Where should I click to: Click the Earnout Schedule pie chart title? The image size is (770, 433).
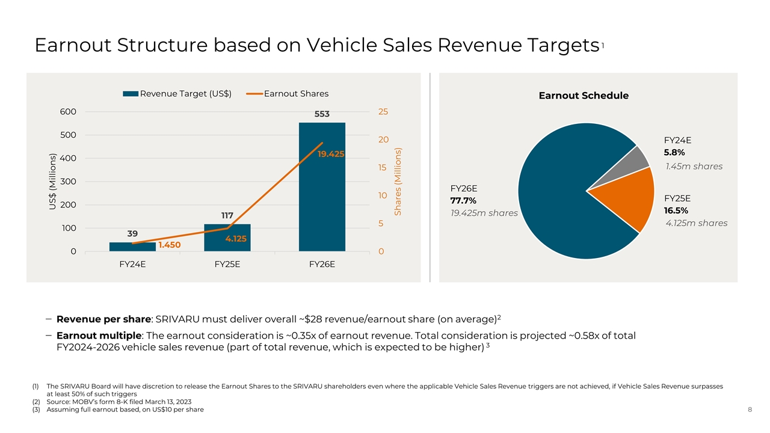point(584,96)
